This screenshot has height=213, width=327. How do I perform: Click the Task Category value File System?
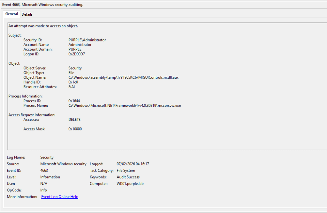tap(126, 171)
